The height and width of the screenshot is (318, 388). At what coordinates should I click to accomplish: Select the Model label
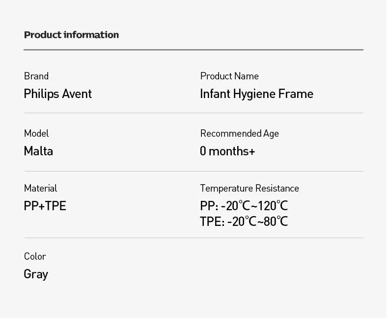click(x=36, y=133)
